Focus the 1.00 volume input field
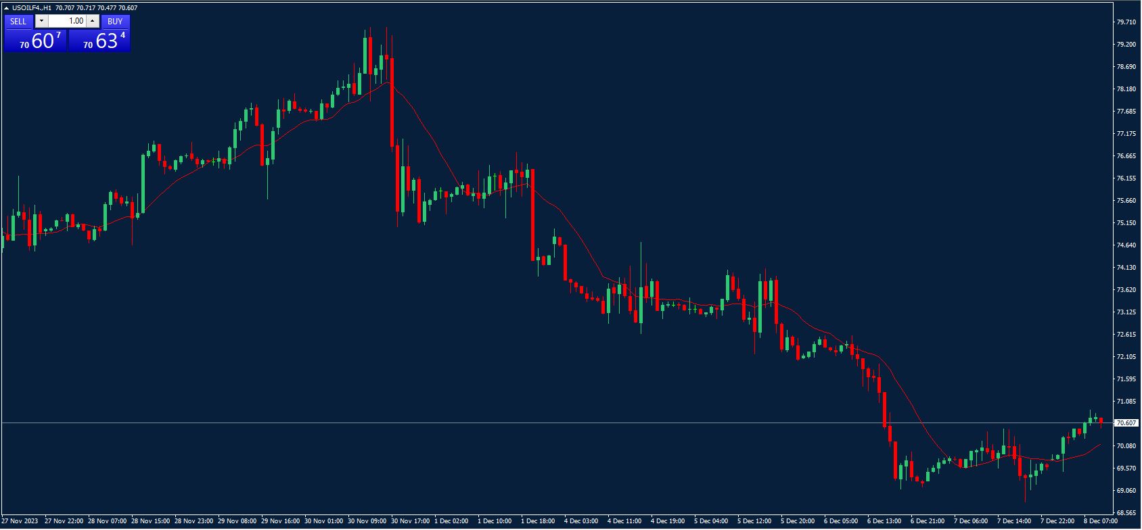This screenshot has height=530, width=1142. point(67,21)
